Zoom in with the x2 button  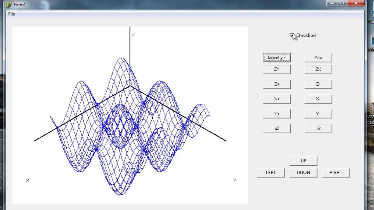(277, 128)
